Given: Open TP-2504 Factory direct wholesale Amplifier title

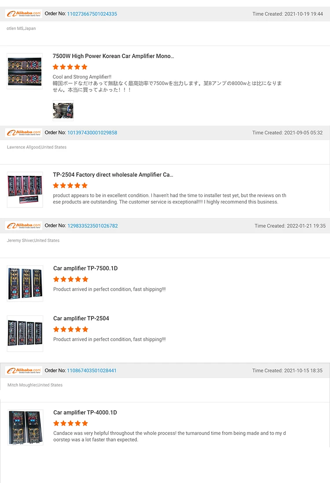Looking at the screenshot, I should pos(113,175).
